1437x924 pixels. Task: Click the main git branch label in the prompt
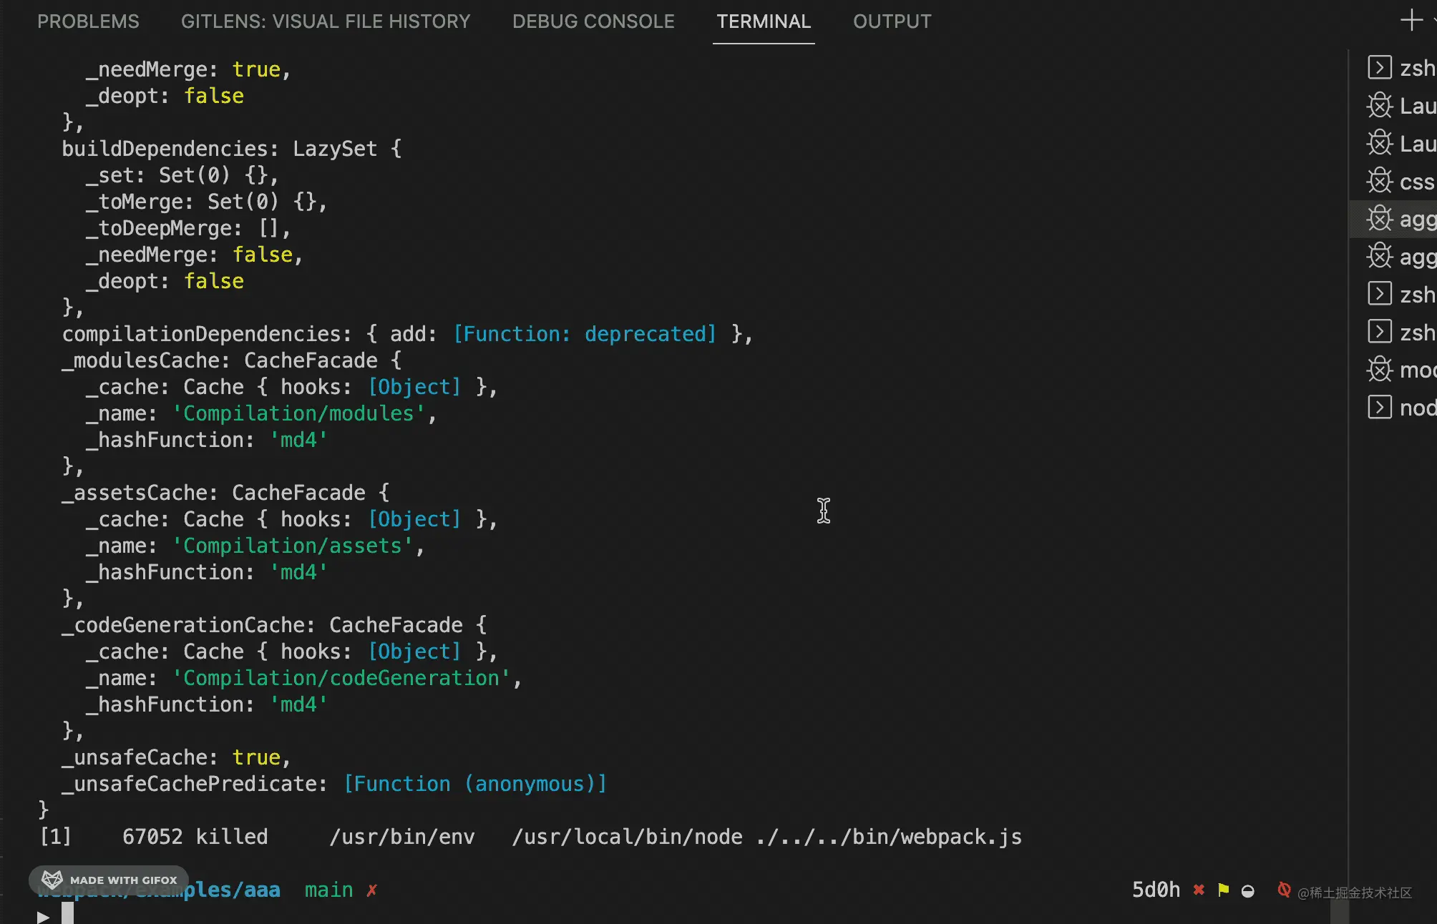328,890
